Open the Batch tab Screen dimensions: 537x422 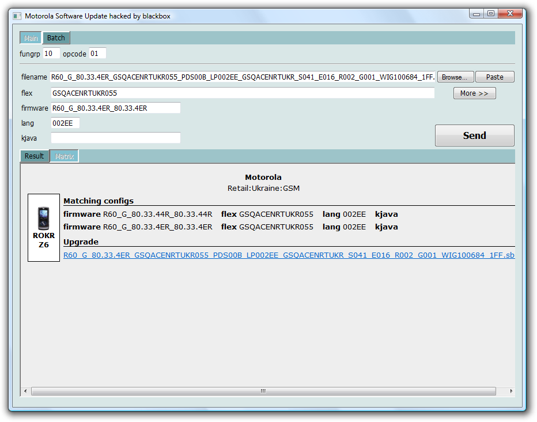point(56,37)
